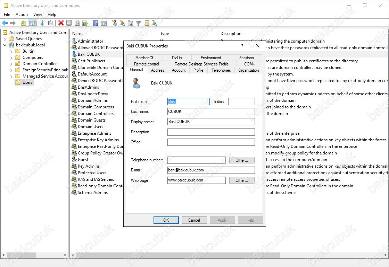This screenshot has width=389, height=267.
Task: Create a new organizational unit via the toolbar icon
Action: (131, 23)
